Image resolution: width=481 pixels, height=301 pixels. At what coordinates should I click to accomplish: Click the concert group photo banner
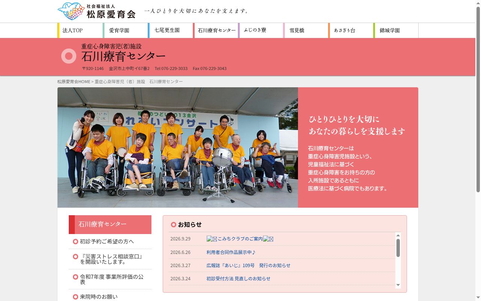(178, 147)
